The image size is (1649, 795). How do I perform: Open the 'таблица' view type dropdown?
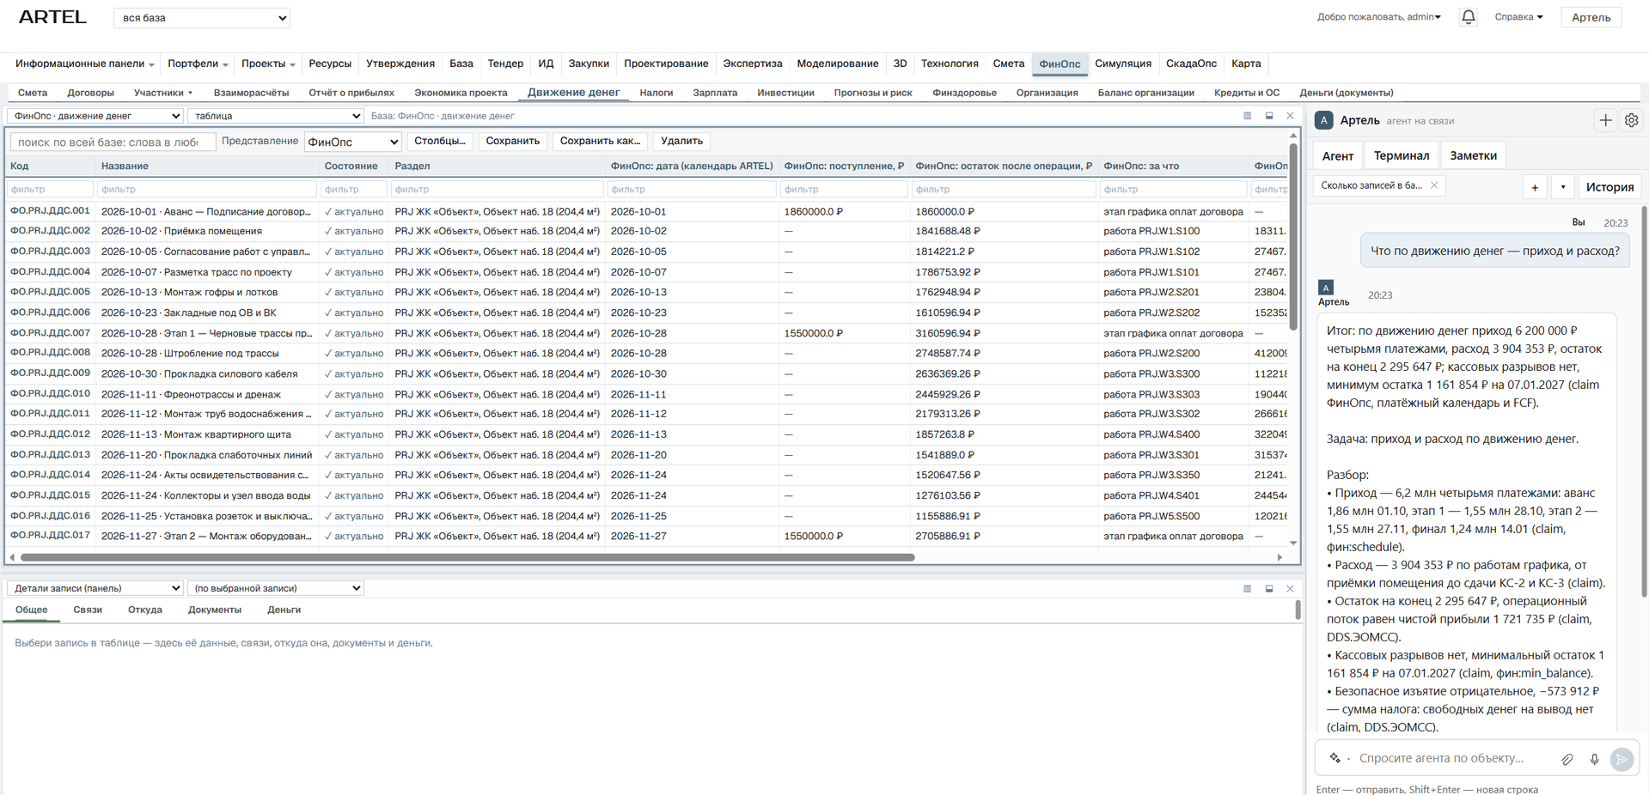(276, 116)
